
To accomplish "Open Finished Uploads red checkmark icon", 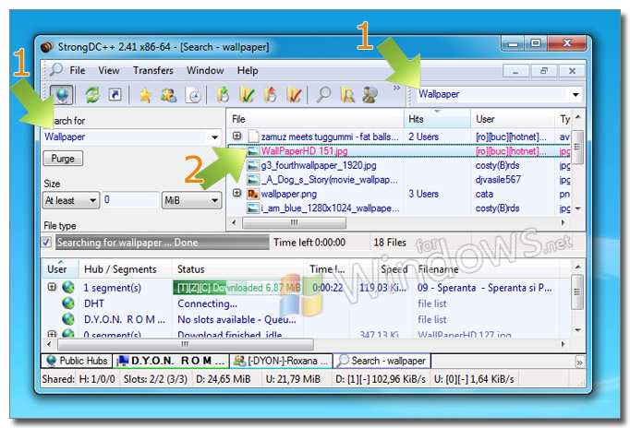I will tap(294, 95).
